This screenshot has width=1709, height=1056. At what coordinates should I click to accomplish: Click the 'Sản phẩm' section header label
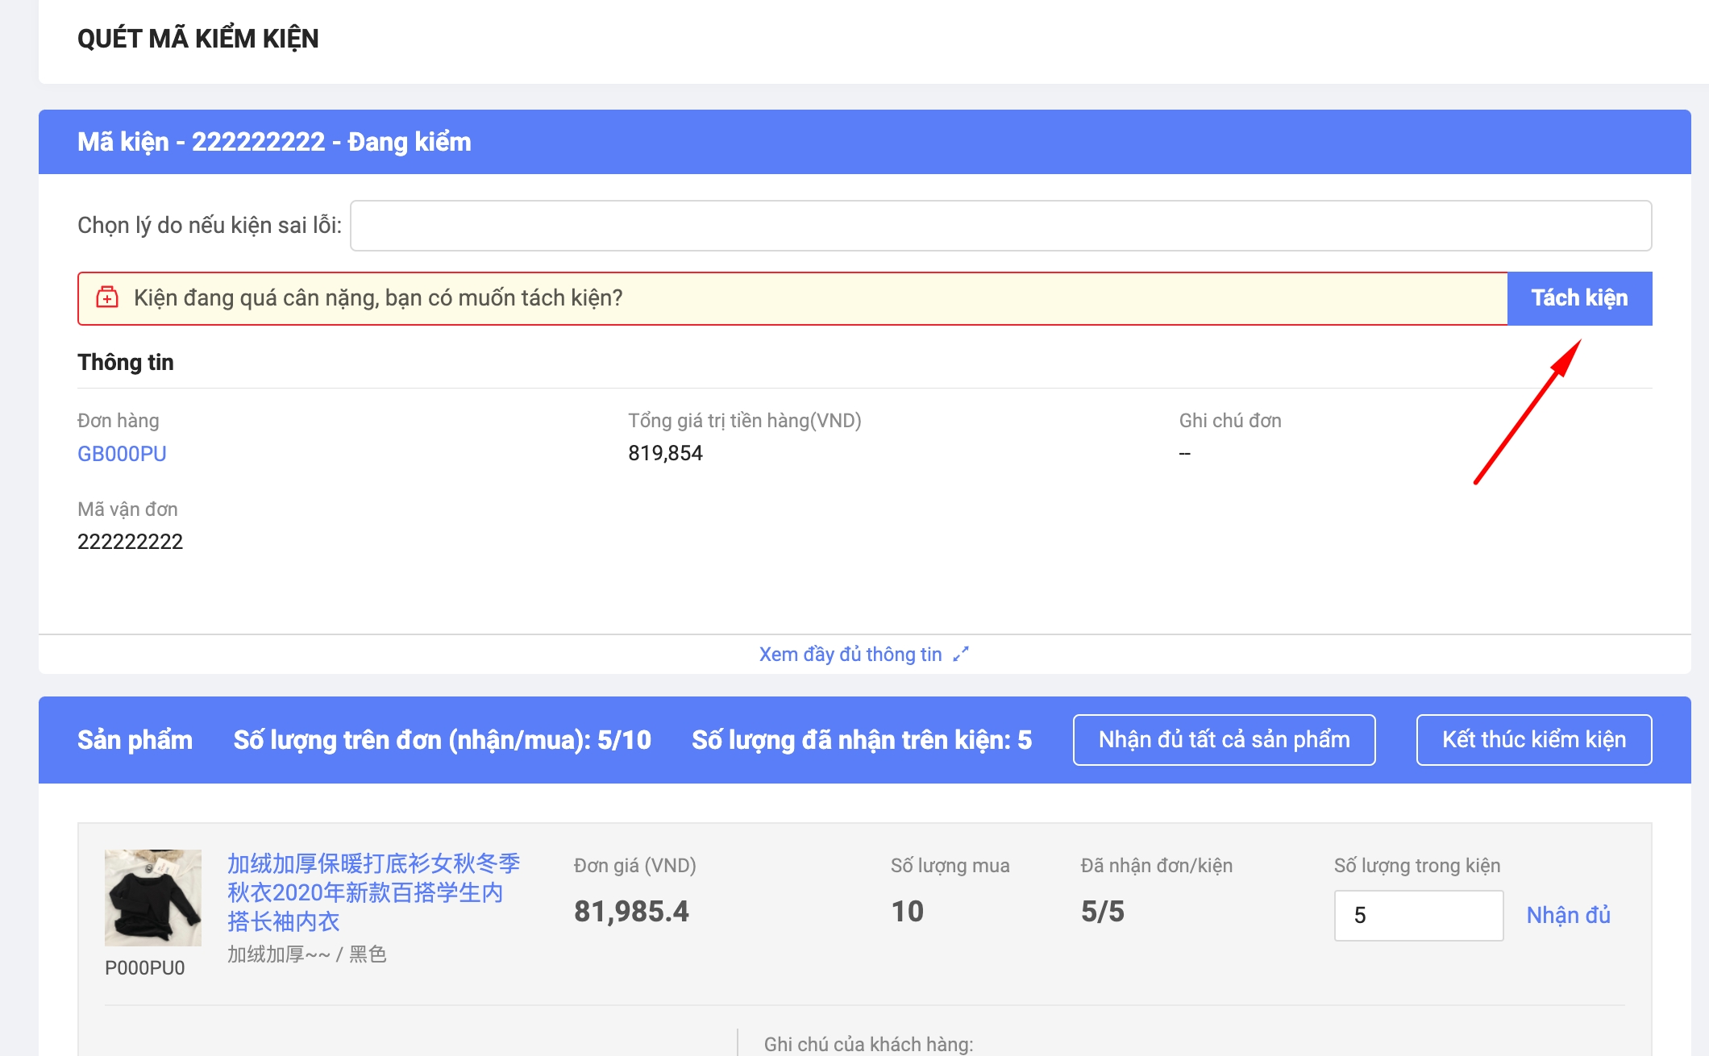coord(135,740)
